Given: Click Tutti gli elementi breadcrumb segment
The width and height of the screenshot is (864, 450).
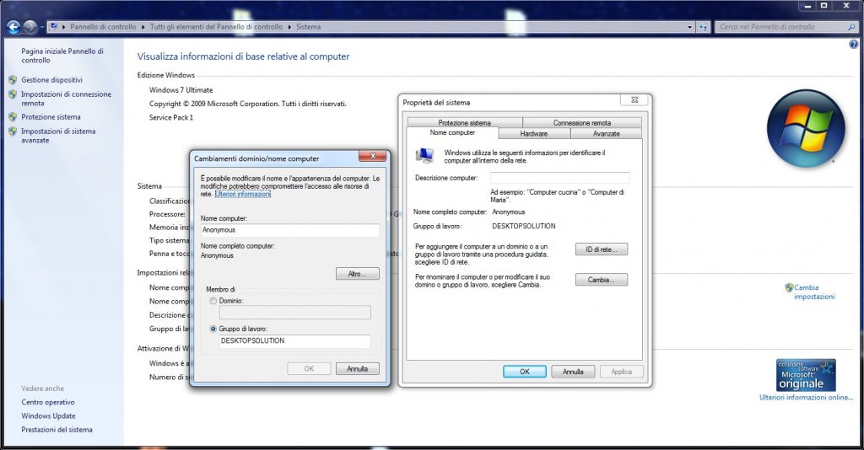Looking at the screenshot, I should [x=216, y=26].
